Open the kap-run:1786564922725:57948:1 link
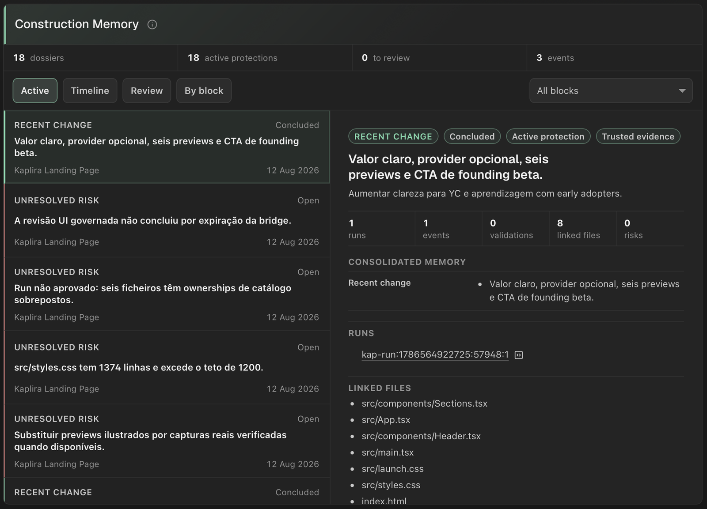707x509 pixels. (x=435, y=354)
